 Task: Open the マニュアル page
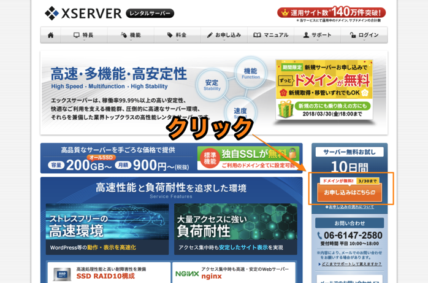pos(271,35)
